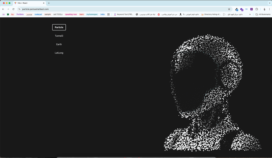This screenshot has width=272, height=158.
Task: Open a new browser tab
Action: [49, 3]
